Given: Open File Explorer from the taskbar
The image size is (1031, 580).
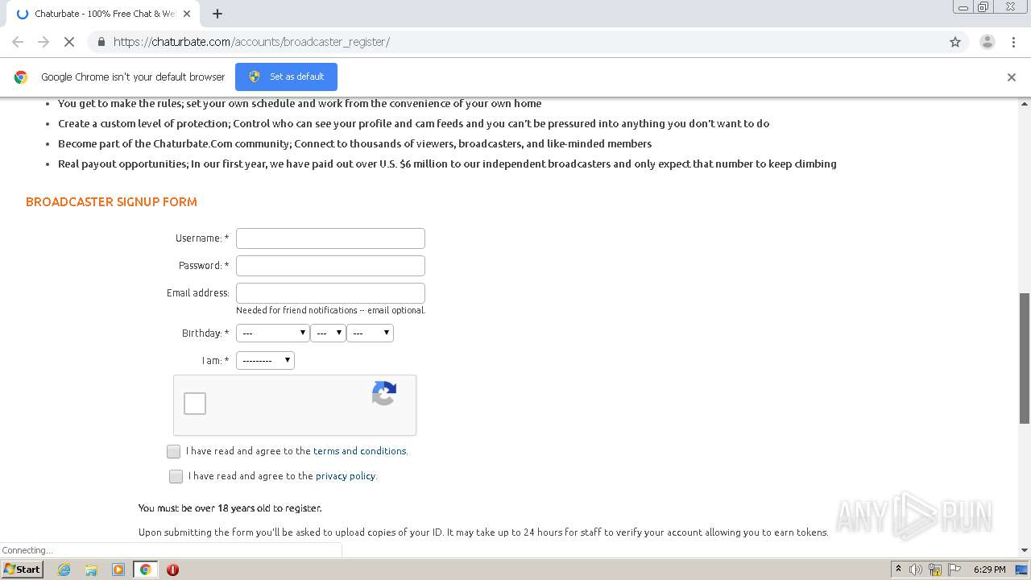Looking at the screenshot, I should click(91, 570).
